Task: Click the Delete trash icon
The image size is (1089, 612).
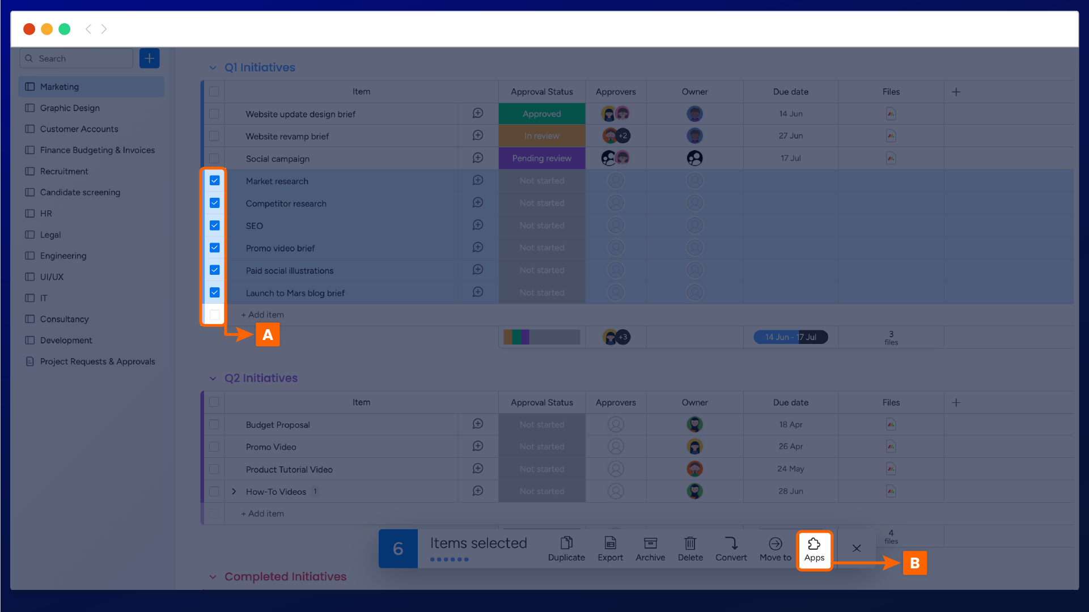Action: click(690, 543)
